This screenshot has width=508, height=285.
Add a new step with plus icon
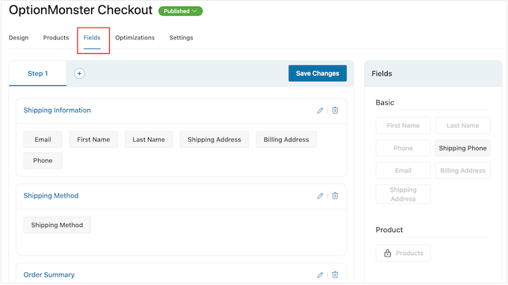(79, 73)
